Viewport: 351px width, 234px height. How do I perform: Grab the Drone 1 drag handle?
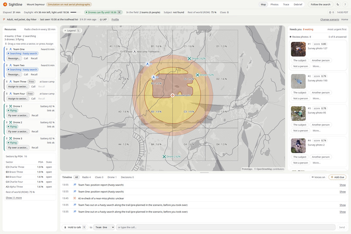[7, 106]
